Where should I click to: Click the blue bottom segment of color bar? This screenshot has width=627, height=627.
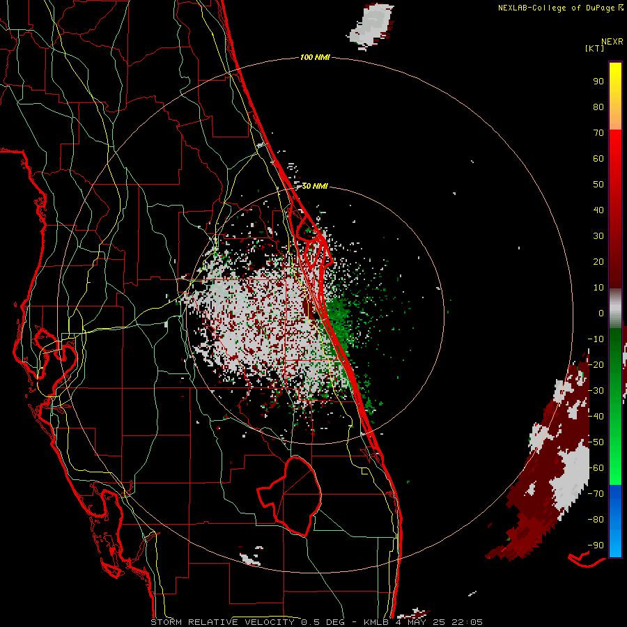pyautogui.click(x=615, y=520)
